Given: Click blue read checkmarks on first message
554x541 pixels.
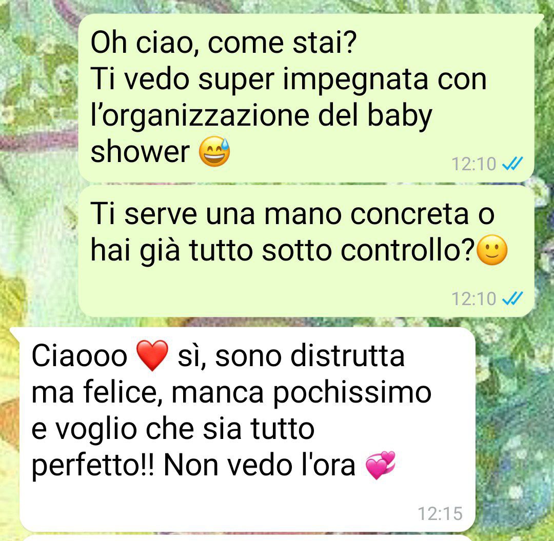Looking at the screenshot, I should [x=512, y=164].
